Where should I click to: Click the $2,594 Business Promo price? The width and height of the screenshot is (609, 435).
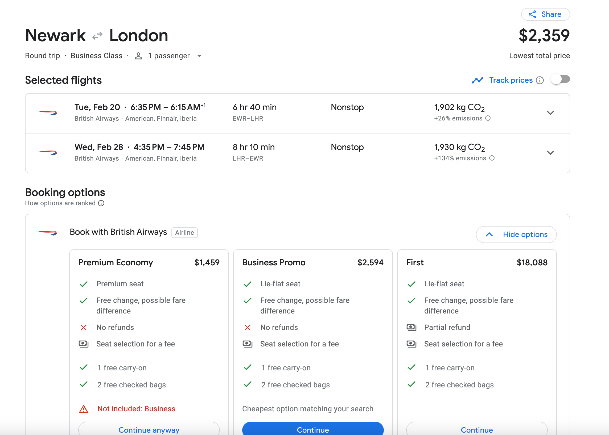coord(370,262)
